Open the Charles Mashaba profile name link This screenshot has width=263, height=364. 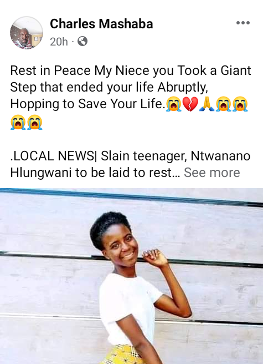tap(101, 24)
